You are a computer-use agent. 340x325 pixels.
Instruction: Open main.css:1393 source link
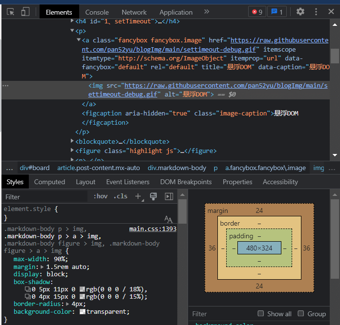[x=153, y=229]
